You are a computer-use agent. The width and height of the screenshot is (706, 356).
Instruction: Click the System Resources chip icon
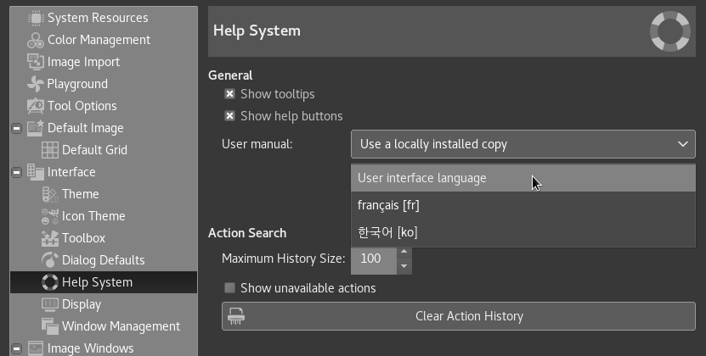click(35, 18)
